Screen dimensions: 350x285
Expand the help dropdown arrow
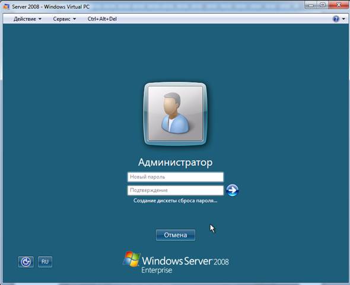[x=343, y=19]
